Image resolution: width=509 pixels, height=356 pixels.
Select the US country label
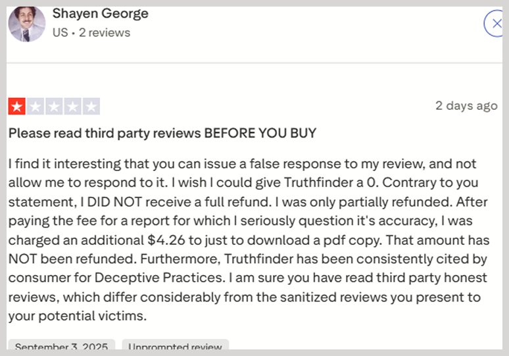[x=61, y=33]
